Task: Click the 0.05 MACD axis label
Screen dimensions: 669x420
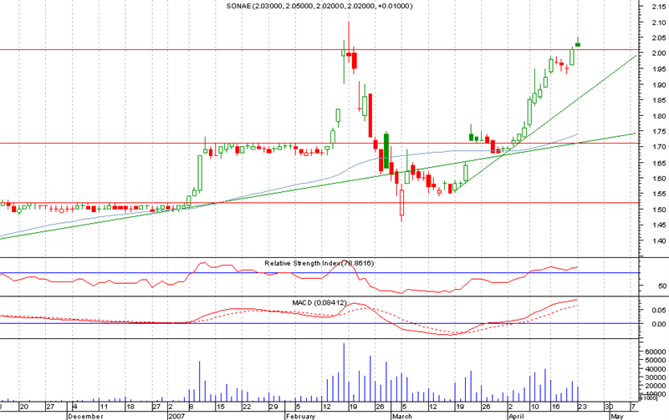Action: click(x=659, y=310)
